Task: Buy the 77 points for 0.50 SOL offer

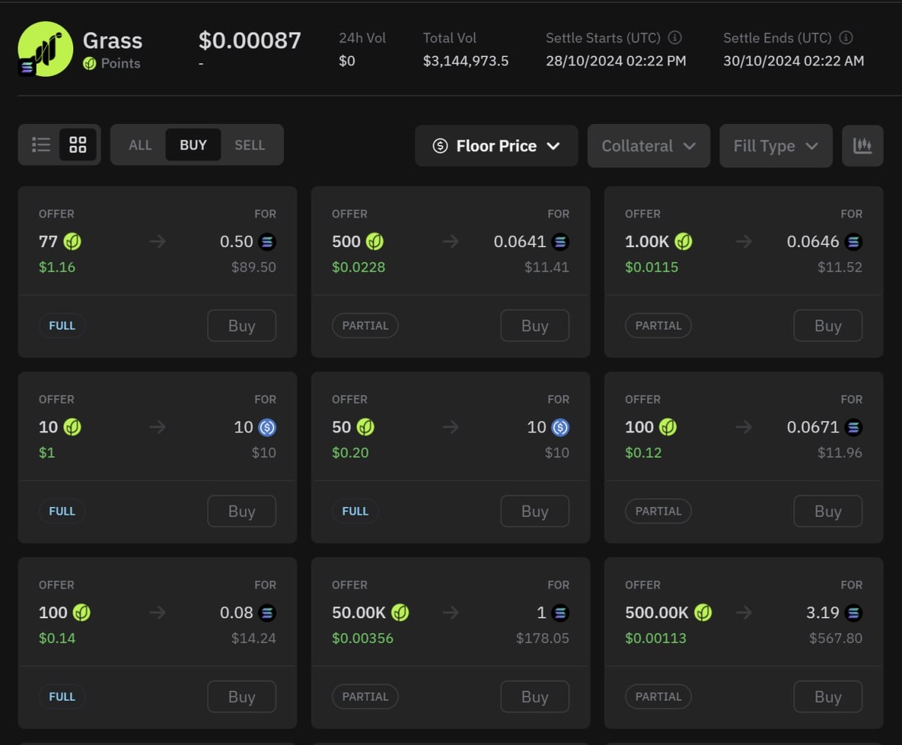Action: 241,326
